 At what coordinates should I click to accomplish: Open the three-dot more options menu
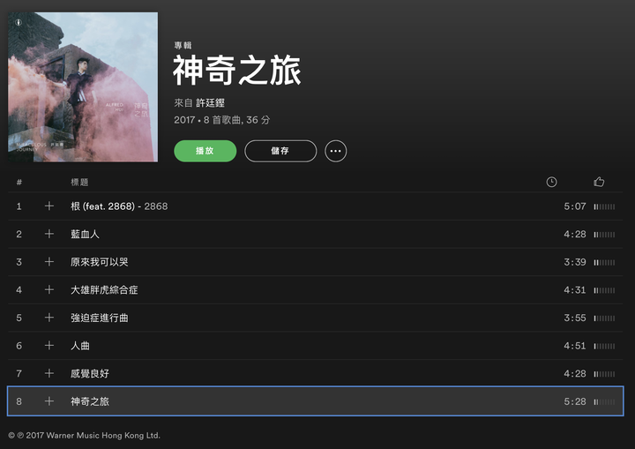(335, 151)
